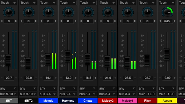This screenshot has width=185, height=104.
Task: Click the plus button beside -20.7 on 8BIT
Action: pos(16,78)
